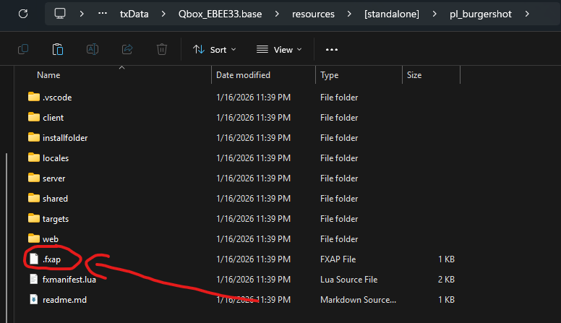Viewport: 561px width, 323px height.
Task: Select the fxmanifest.lua file
Action: (x=69, y=280)
